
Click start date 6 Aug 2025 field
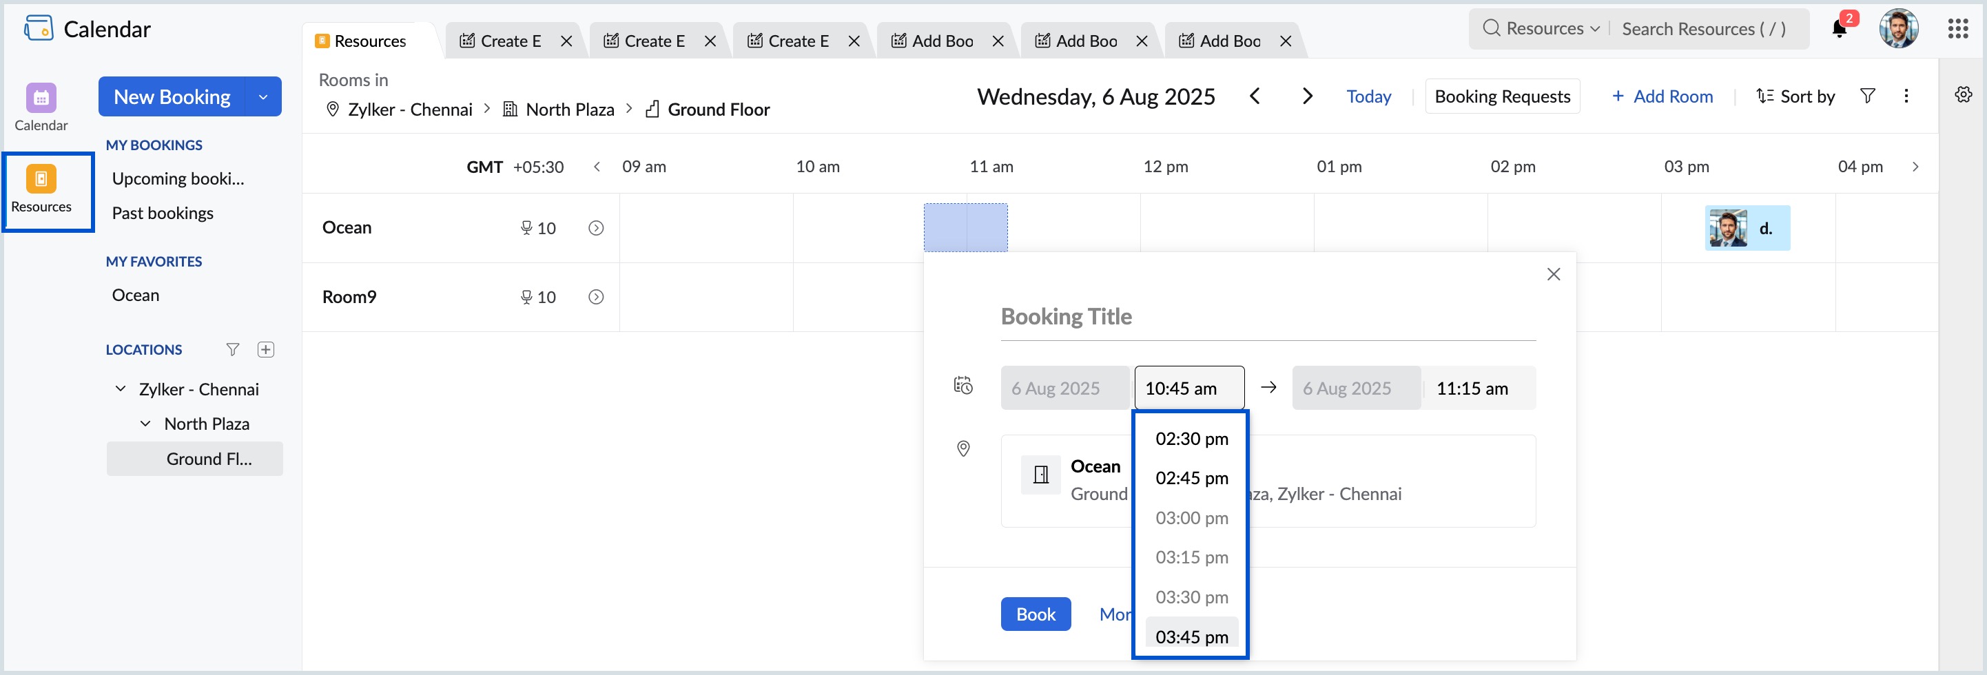[1064, 388]
